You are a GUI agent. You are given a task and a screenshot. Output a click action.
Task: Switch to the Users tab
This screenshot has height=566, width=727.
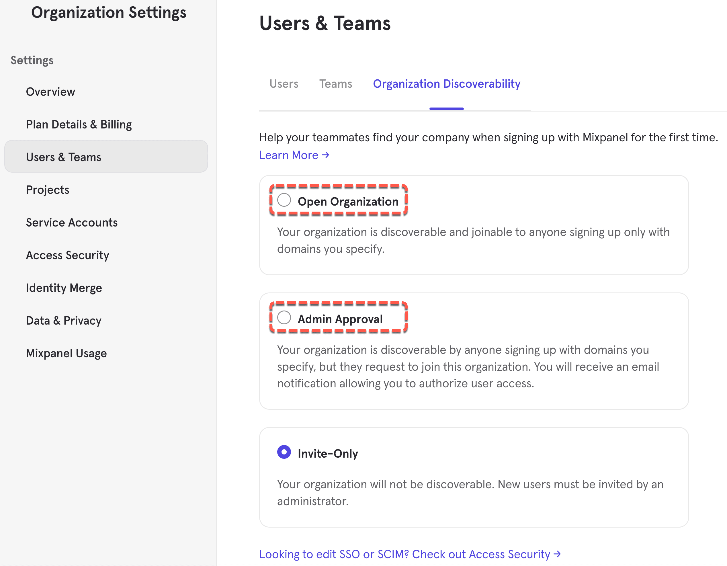click(284, 83)
